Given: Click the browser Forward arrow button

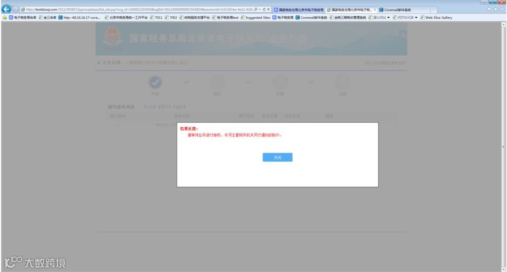Looking at the screenshot, I should pyautogui.click(x=15, y=9).
